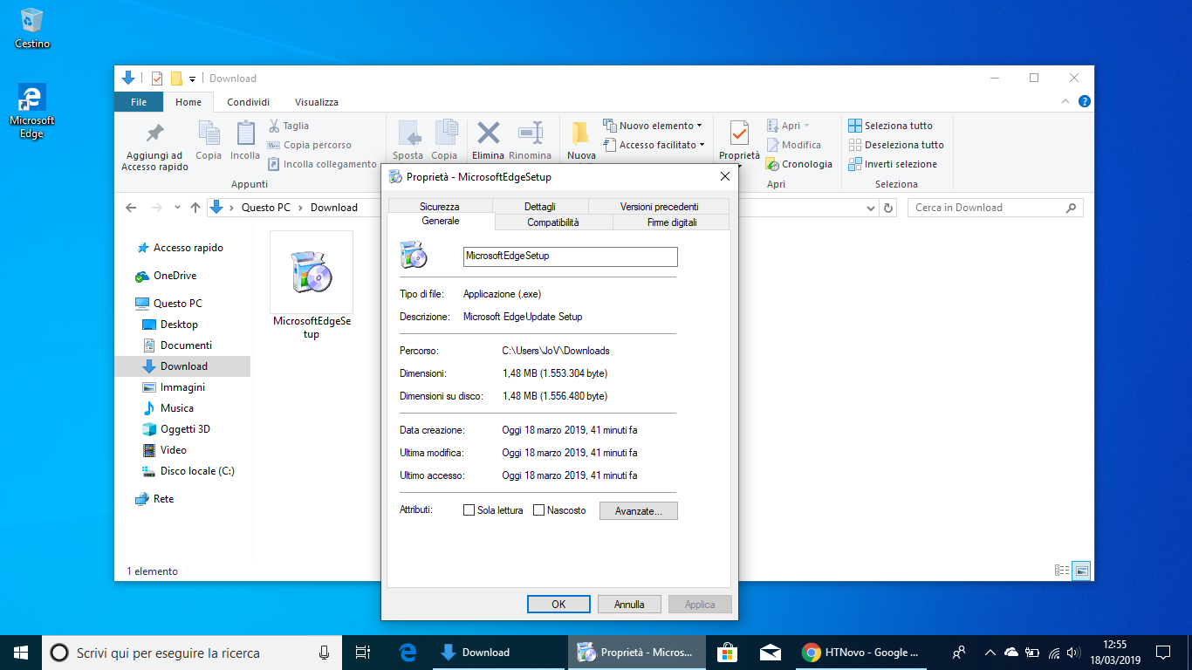The height and width of the screenshot is (670, 1192).
Task: Click the Rinomina ribbon icon
Action: [531, 133]
